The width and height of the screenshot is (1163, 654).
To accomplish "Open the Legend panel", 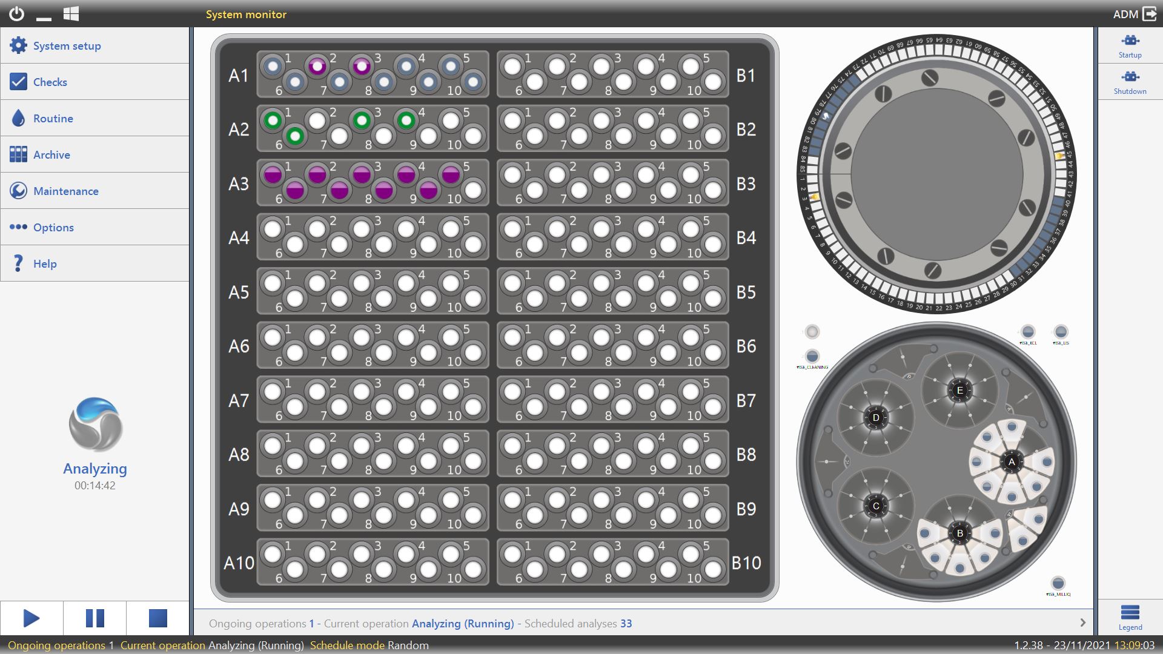I will [x=1130, y=617].
